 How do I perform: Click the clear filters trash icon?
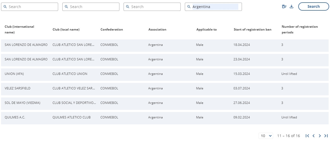(x=284, y=7)
